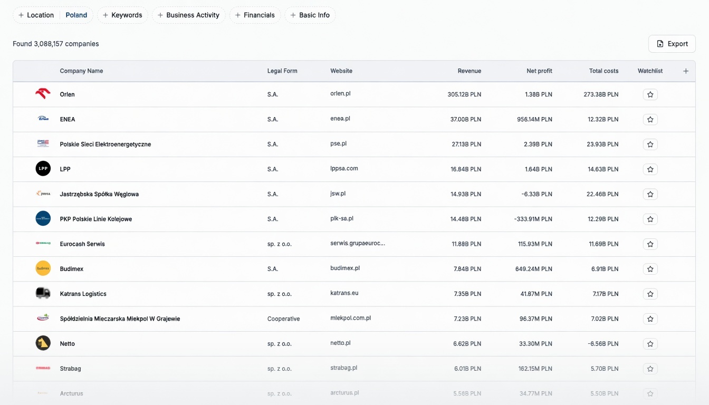The image size is (709, 405).
Task: Click the Found 3,088,157 companies text
Action: (56, 44)
